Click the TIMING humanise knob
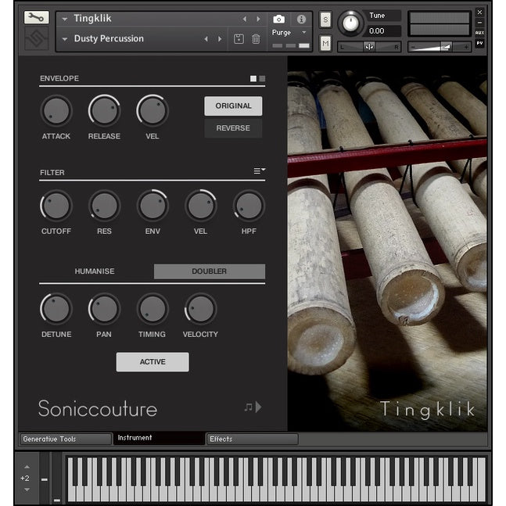The width and height of the screenshot is (506, 506). [153, 309]
